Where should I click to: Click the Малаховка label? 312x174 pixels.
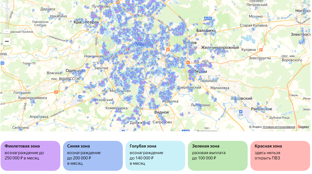click(x=220, y=88)
